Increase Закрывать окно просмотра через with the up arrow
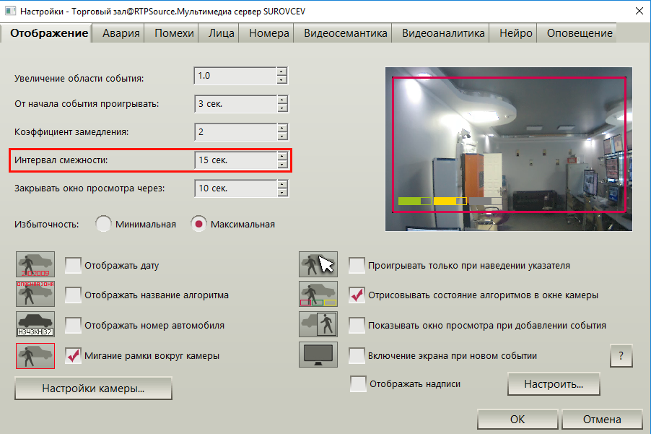 [x=282, y=184]
